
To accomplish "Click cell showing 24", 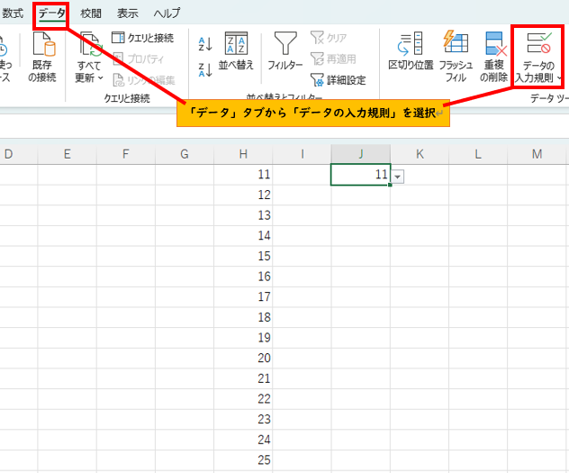I will click(243, 440).
